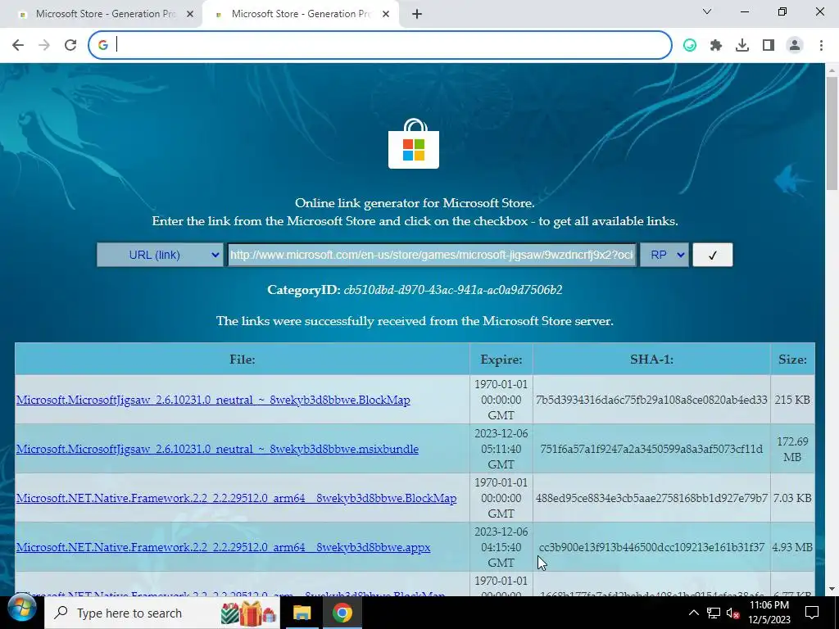The image size is (839, 629).
Task: Click the muted volume tray icon
Action: point(732,613)
